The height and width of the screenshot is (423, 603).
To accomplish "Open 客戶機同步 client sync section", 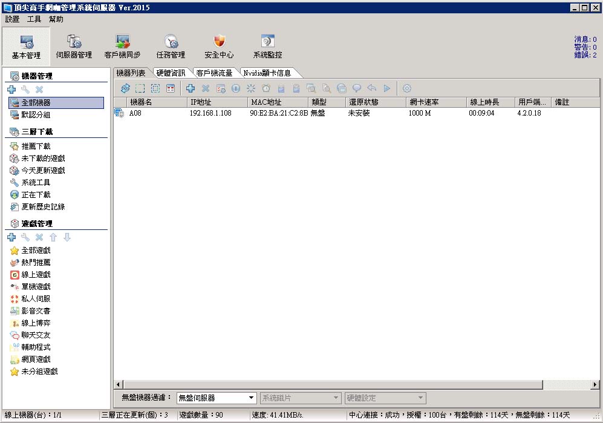I will (x=122, y=47).
